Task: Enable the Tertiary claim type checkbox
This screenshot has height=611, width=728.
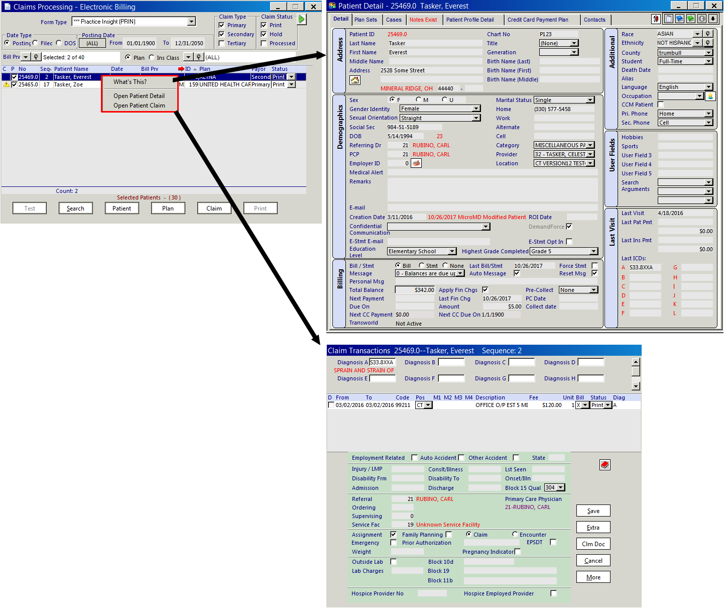Action: [221, 43]
